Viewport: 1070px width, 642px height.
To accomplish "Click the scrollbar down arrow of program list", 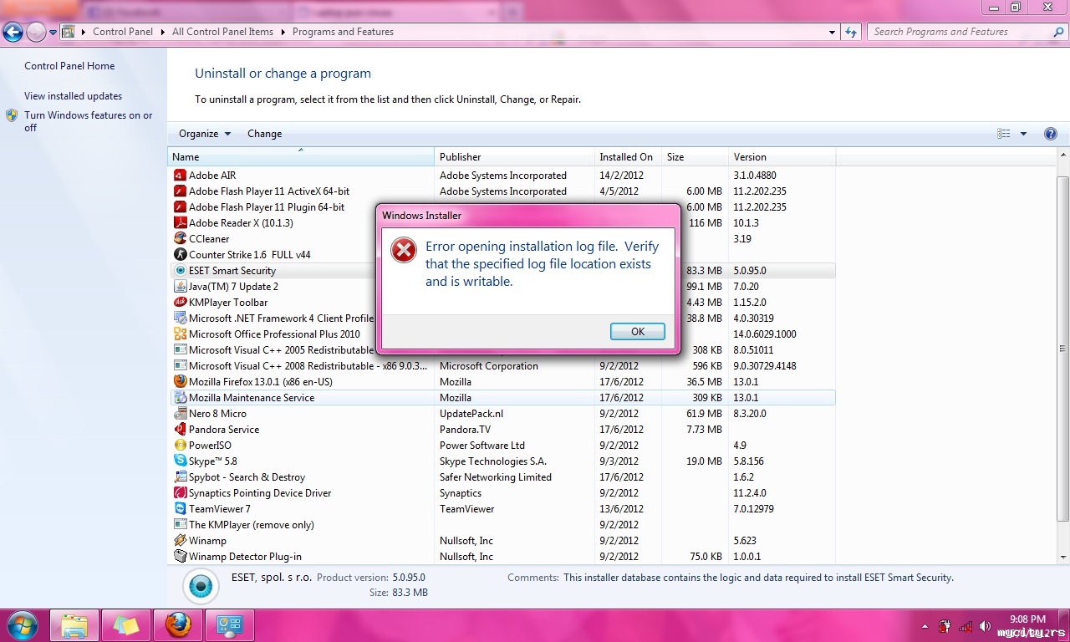I will [1063, 557].
